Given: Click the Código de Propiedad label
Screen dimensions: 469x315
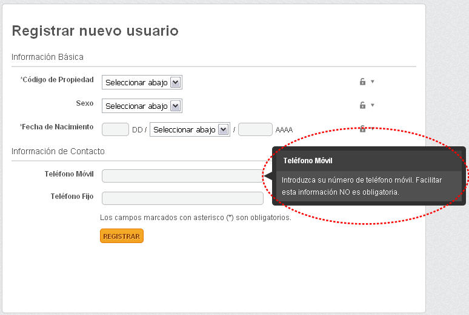Looking at the screenshot, I should (57, 80).
